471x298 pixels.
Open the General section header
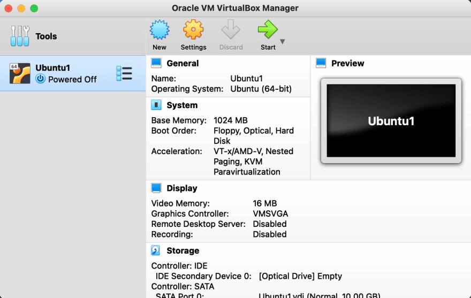click(x=183, y=63)
